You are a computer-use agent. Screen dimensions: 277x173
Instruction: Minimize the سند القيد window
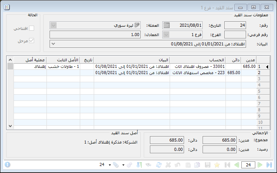coord(240,7)
